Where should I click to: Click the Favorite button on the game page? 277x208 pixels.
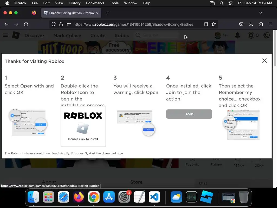(x=192, y=163)
